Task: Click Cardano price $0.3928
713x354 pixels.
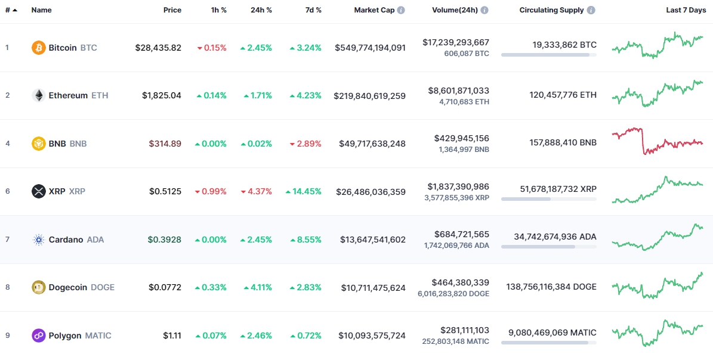Action: (x=165, y=240)
